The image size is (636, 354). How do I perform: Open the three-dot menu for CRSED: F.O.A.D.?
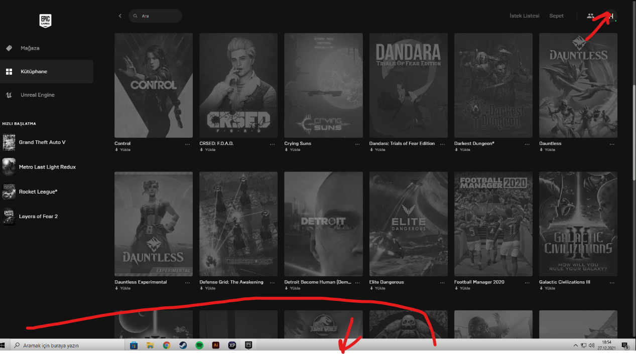click(273, 144)
